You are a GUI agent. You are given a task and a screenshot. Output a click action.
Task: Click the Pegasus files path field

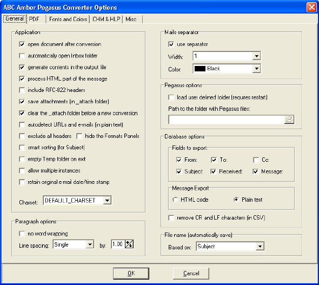click(x=227, y=120)
